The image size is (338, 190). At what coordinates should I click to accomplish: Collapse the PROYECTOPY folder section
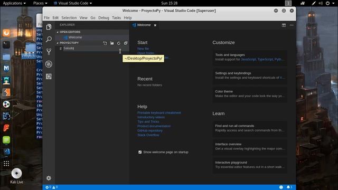tap(69, 43)
